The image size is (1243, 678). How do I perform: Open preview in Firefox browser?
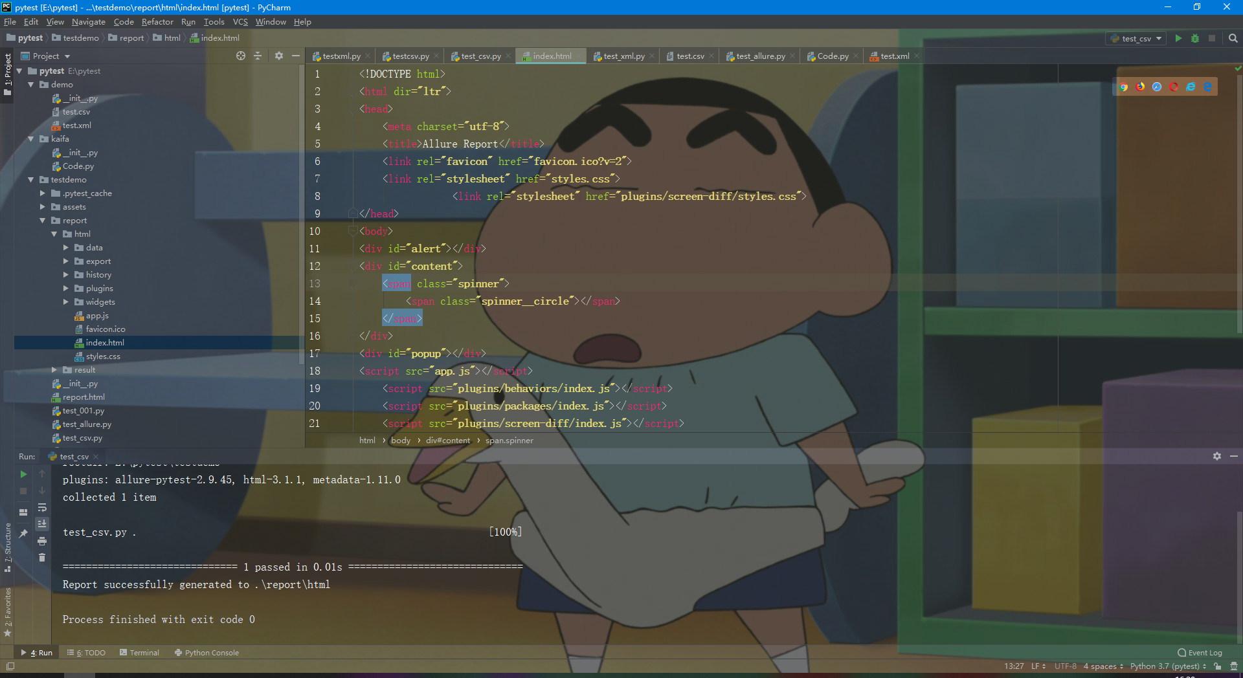tap(1140, 87)
